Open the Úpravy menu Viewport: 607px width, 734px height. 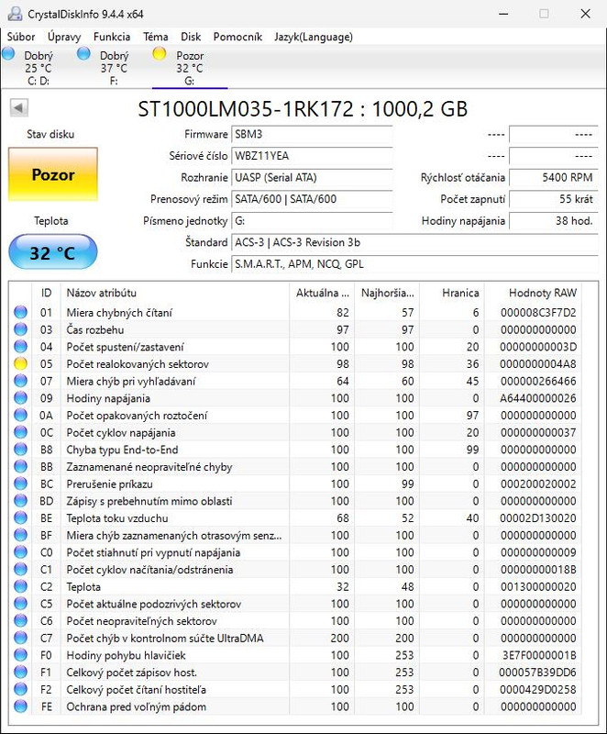point(64,37)
